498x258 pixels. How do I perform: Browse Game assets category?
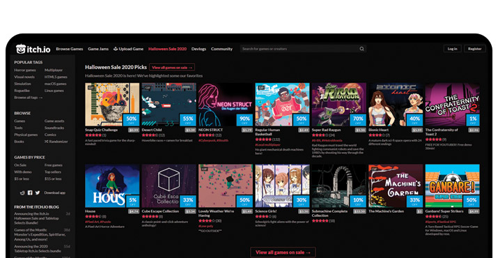tap(54, 121)
